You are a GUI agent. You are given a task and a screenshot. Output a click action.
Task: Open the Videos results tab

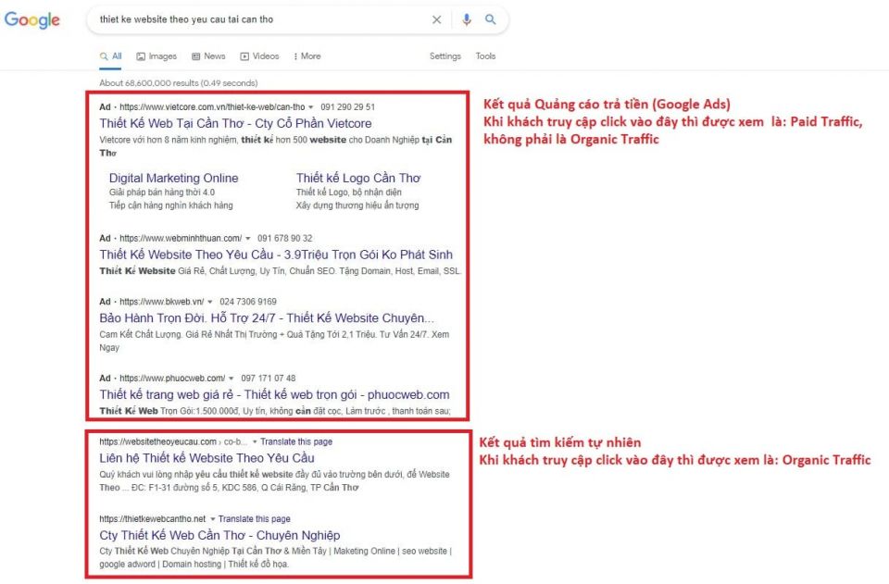click(x=259, y=56)
